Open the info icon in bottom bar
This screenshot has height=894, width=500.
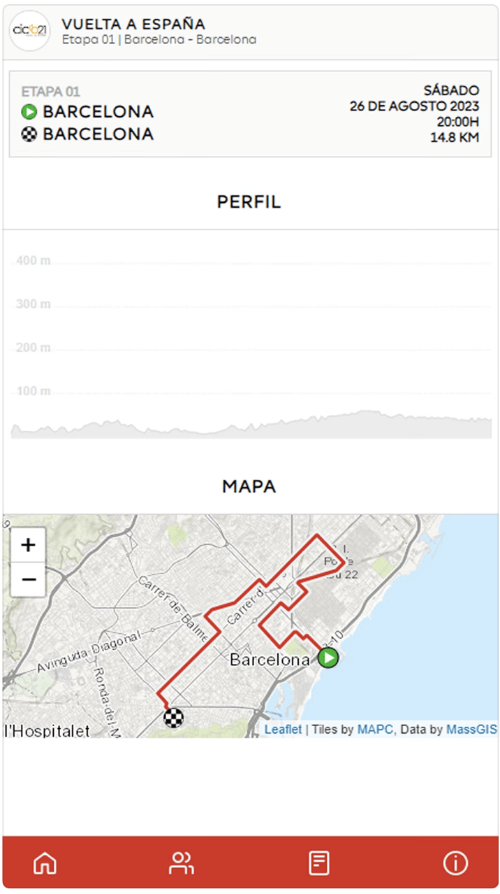[455, 863]
